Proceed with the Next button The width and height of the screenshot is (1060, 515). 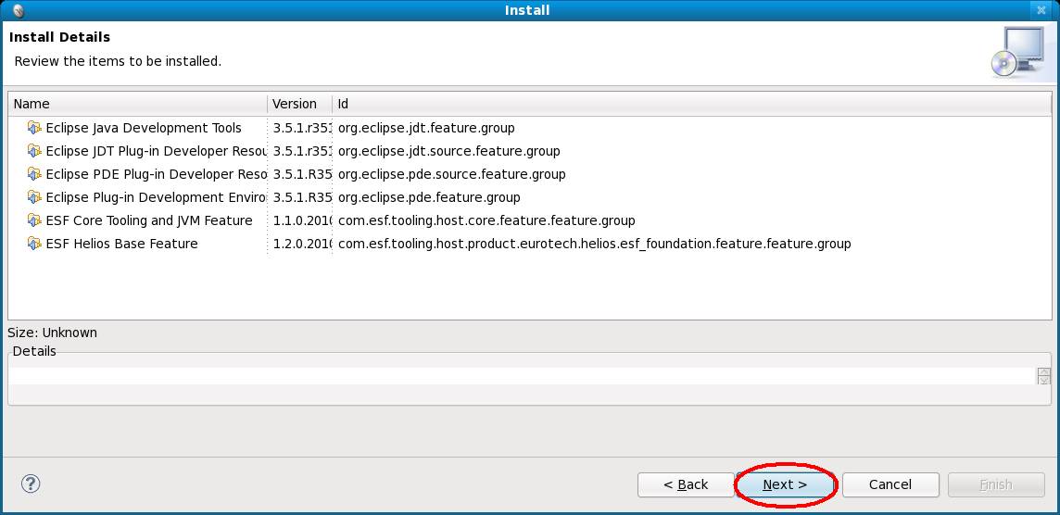click(785, 484)
